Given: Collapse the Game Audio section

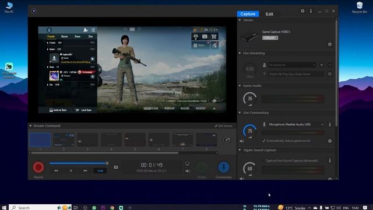Looking at the screenshot, I should pos(240,86).
